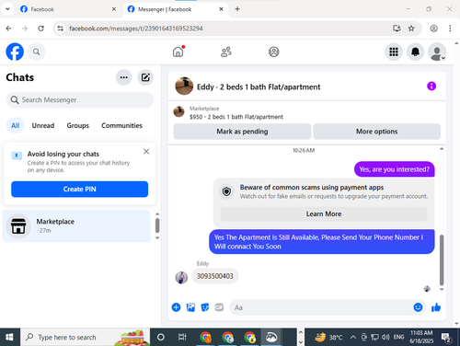Open a new browser tab
Screen dimensions: 460x346
click(x=237, y=9)
